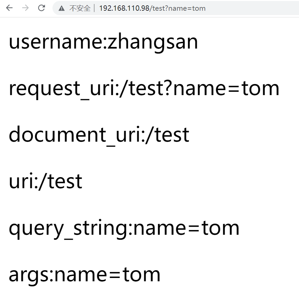Reload the page with the refresh icon
The height and width of the screenshot is (291, 299).
(x=41, y=8)
